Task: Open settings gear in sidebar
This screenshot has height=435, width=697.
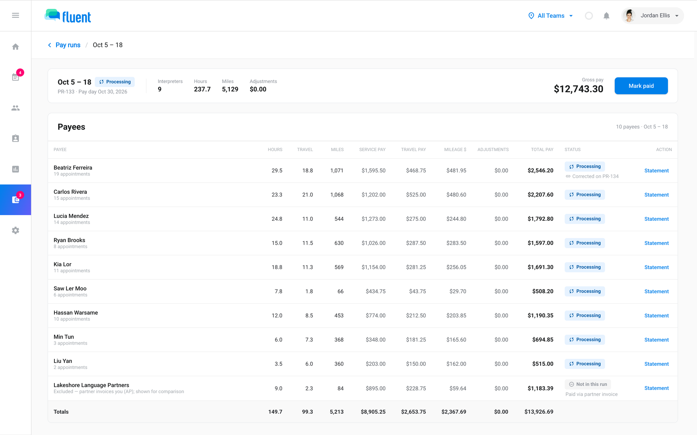Action: (15, 230)
